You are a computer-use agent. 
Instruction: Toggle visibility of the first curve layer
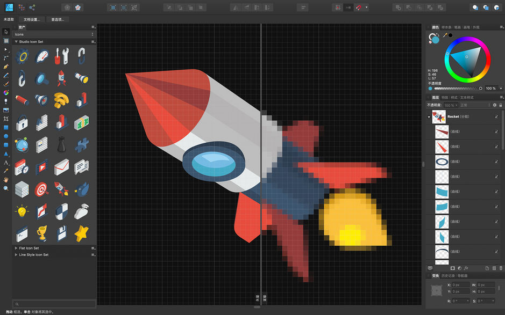click(x=496, y=131)
